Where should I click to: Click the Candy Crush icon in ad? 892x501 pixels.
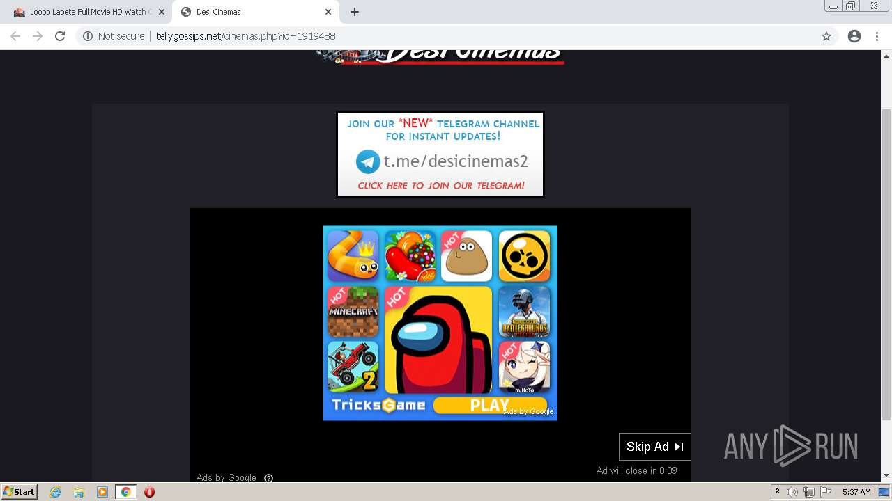[x=410, y=256]
